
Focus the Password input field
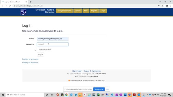(x=53, y=44)
